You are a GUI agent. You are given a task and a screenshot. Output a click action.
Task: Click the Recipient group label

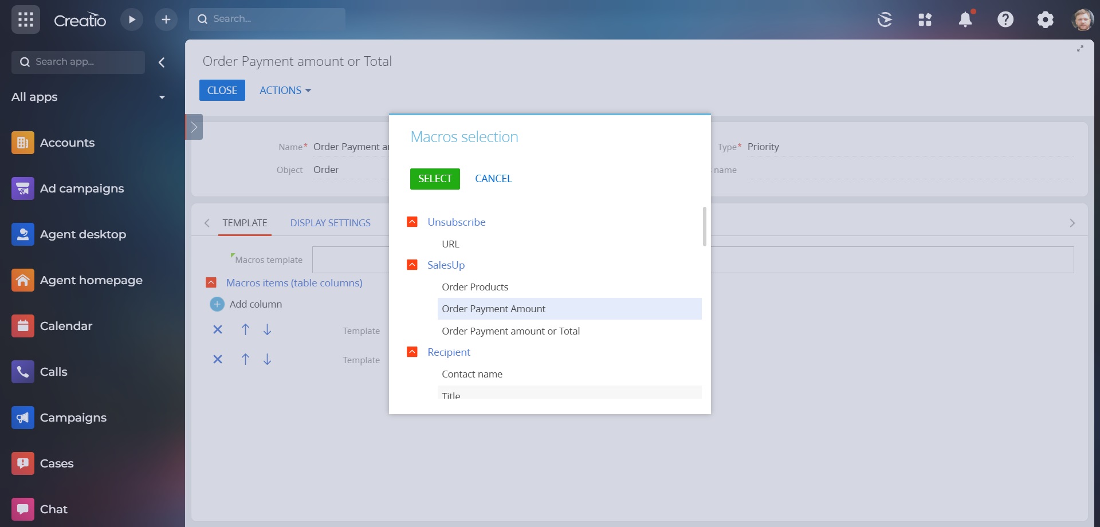click(449, 352)
